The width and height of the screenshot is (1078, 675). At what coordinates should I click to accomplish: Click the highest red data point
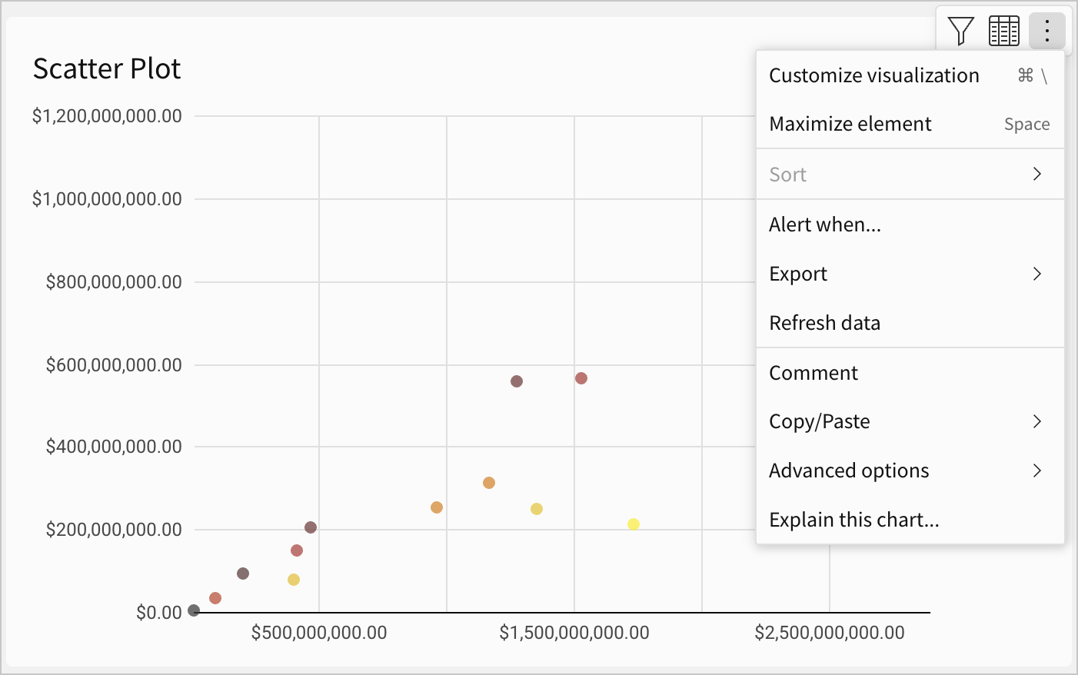point(581,378)
